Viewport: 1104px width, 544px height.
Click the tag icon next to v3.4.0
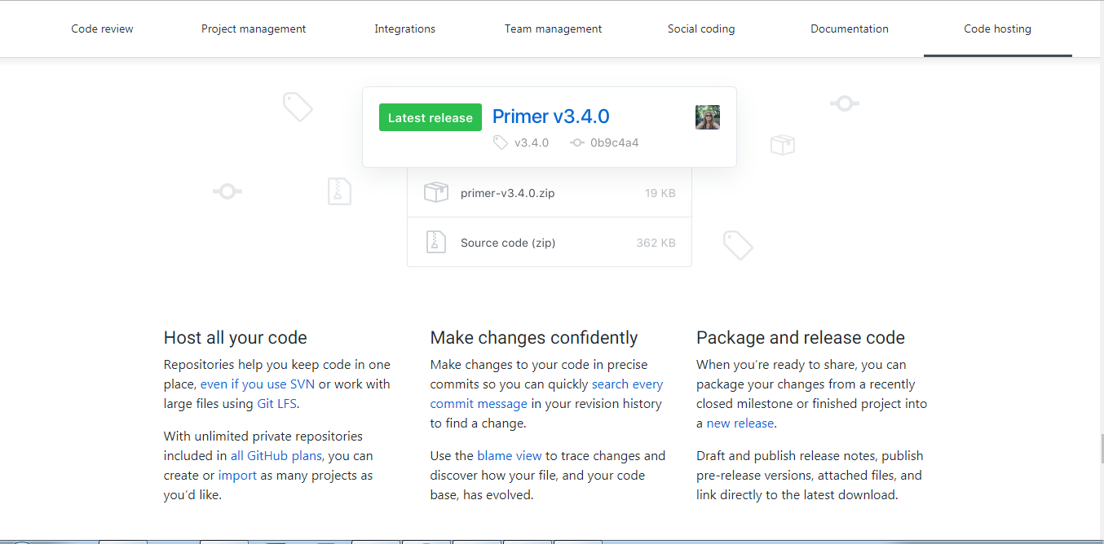[501, 143]
